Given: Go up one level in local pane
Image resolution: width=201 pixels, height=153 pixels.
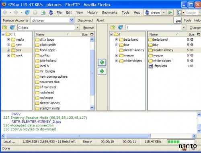Looking at the screenshot, I should [5, 27].
